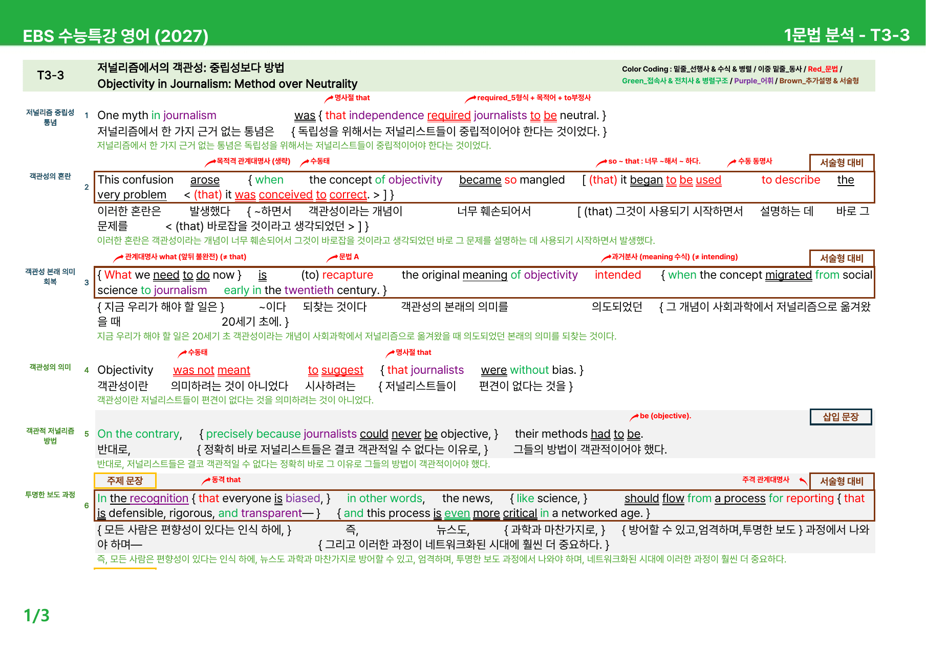The image size is (926, 654).
Task: Click the page indicator '1/3'
Action: click(x=37, y=615)
